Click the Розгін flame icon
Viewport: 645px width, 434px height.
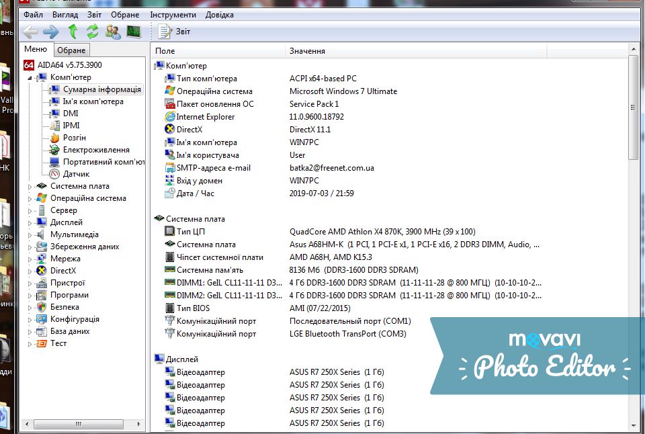(54, 138)
